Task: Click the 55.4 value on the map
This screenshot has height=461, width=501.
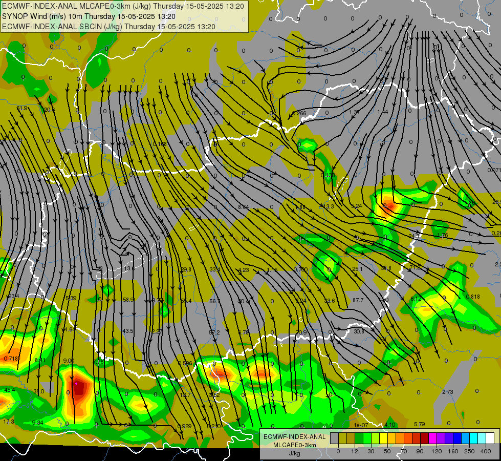Action: click(x=186, y=301)
